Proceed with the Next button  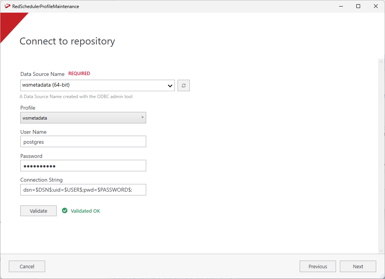click(358, 266)
